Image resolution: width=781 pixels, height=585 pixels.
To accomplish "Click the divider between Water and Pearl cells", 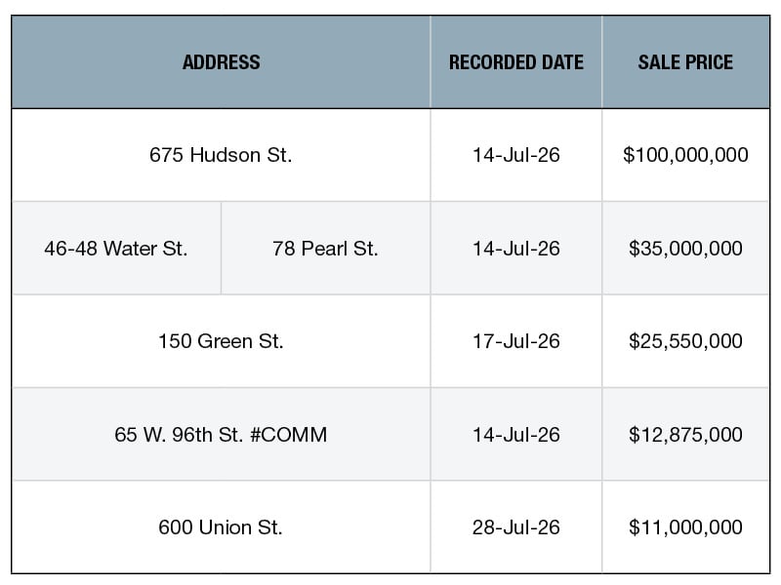I will pos(222,249).
